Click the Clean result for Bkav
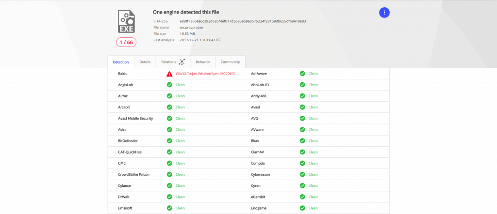Image resolution: width=497 pixels, height=214 pixels. point(313,141)
